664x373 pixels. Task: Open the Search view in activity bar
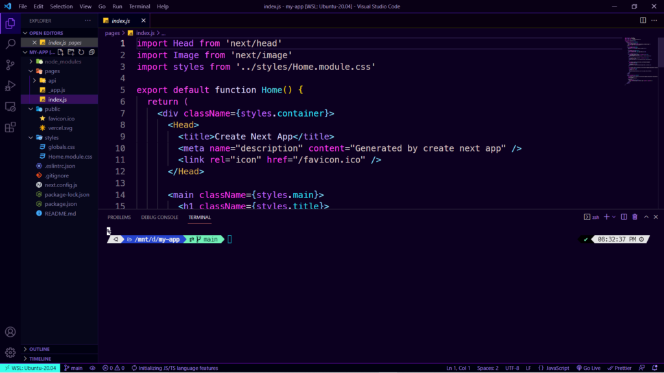click(x=10, y=44)
